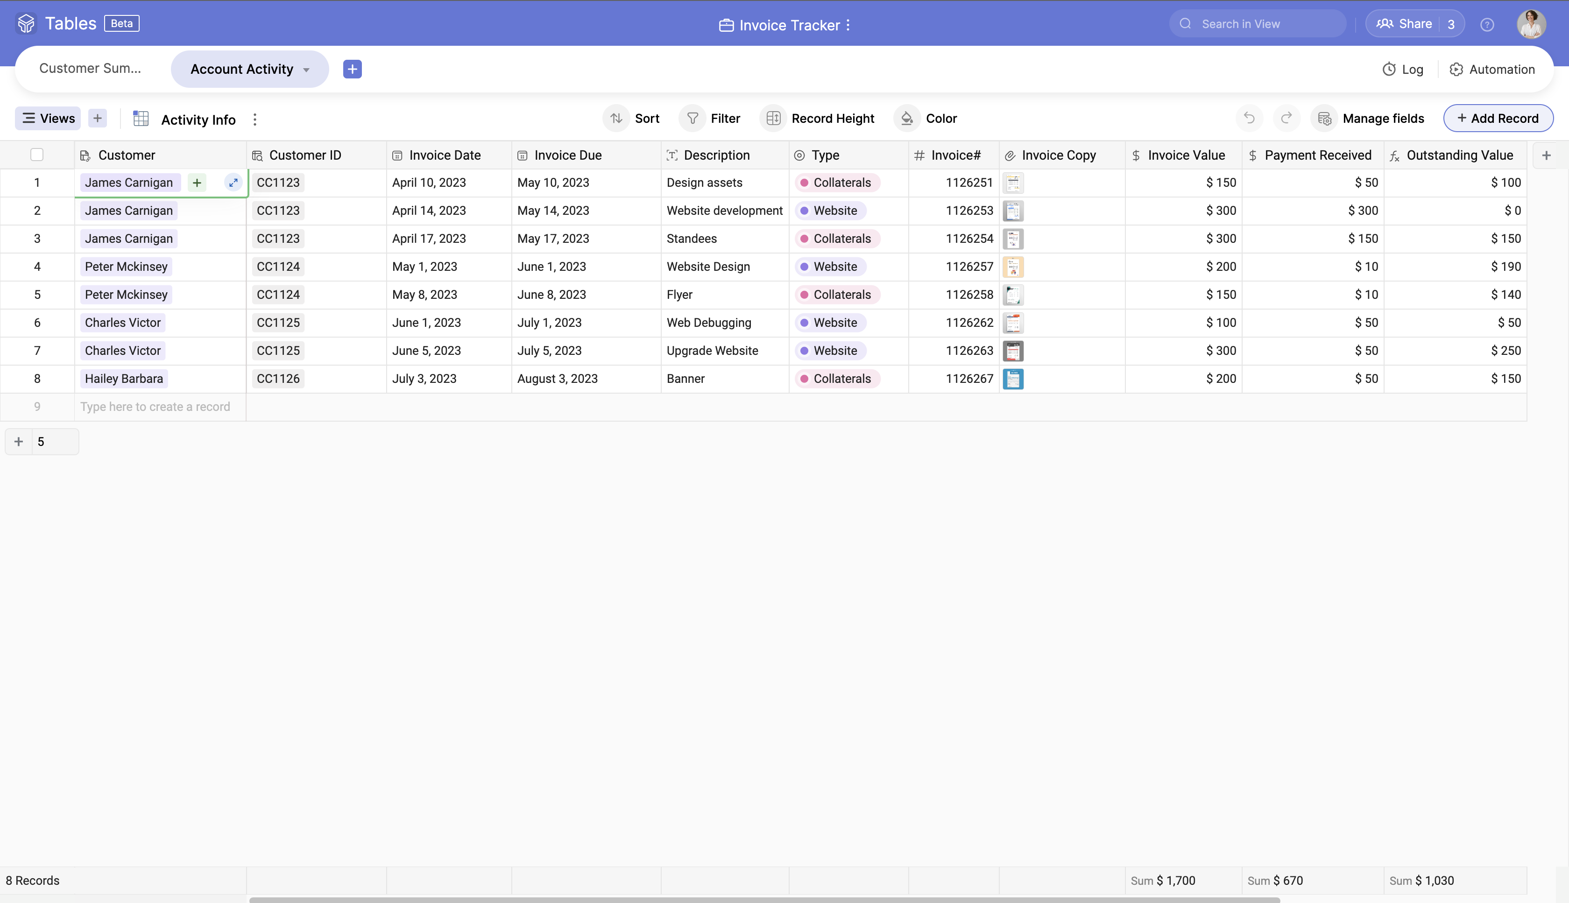
Task: Click the Web Debugging description cell
Action: coord(725,323)
